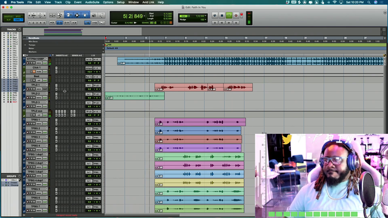Click the Click 1 track name
The height and width of the screenshot is (218, 388).
coord(36,67)
